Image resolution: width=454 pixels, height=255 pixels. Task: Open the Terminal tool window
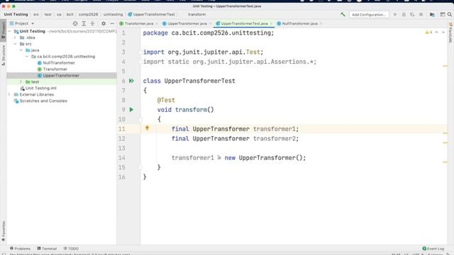tap(47, 249)
